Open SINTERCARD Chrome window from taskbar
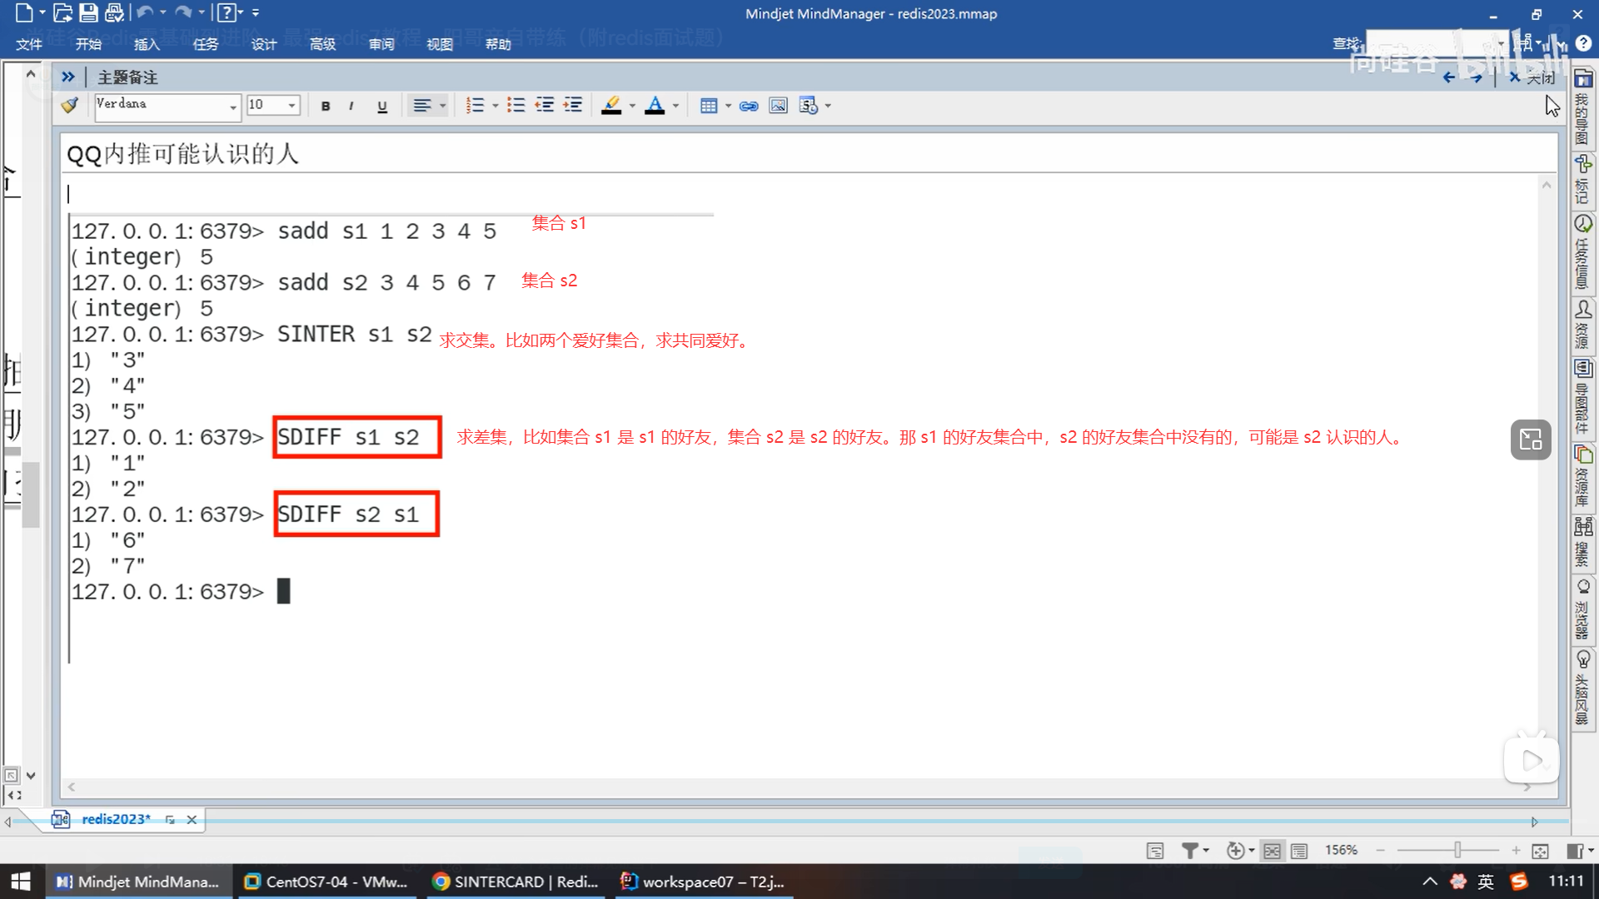1599x899 pixels. coord(516,882)
